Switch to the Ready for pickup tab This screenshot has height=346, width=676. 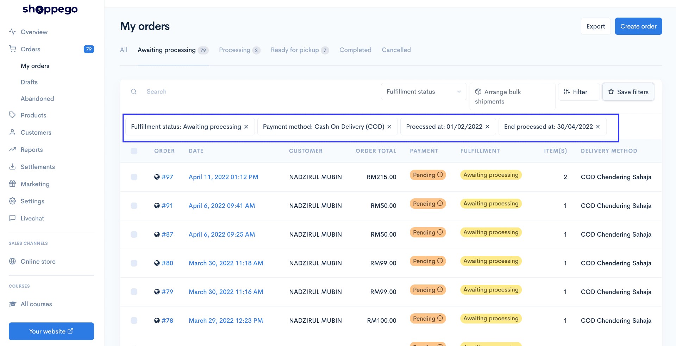pyautogui.click(x=300, y=50)
